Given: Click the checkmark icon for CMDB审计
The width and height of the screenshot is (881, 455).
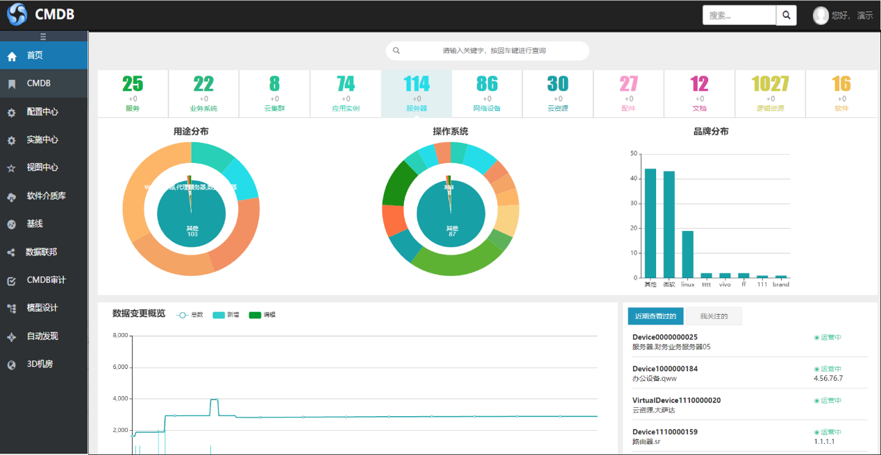Looking at the screenshot, I should click(12, 281).
